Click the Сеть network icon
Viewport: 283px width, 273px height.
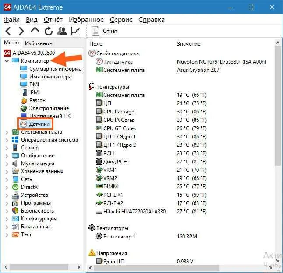click(15, 179)
